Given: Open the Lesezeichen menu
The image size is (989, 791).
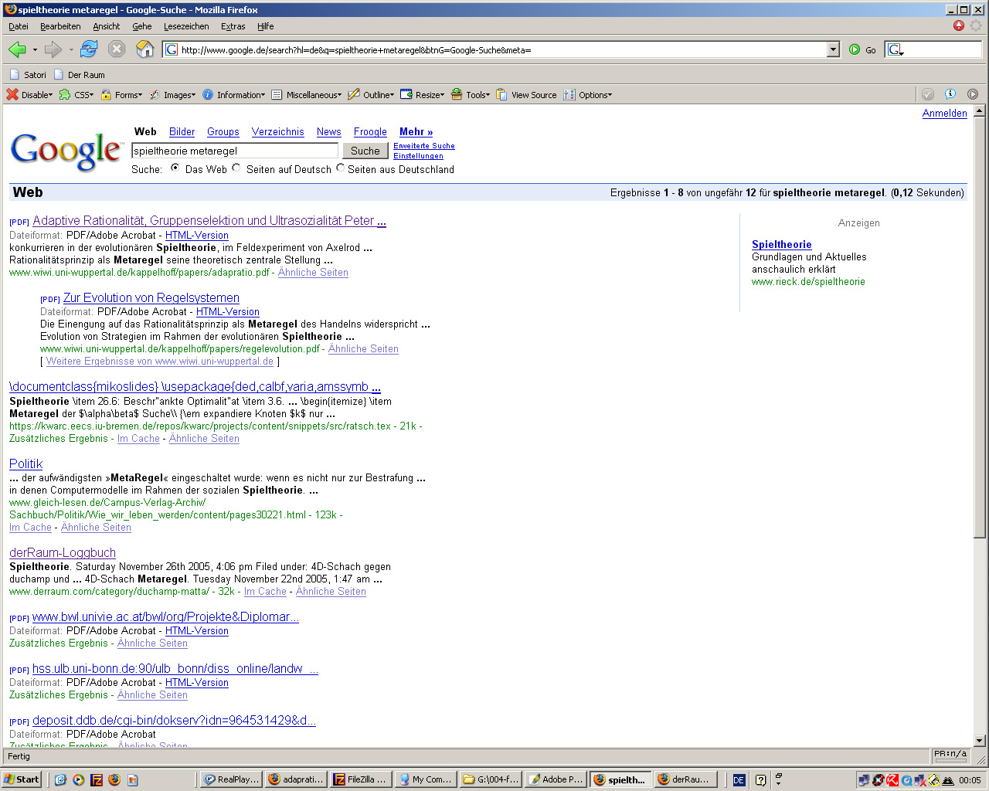Looking at the screenshot, I should [186, 26].
